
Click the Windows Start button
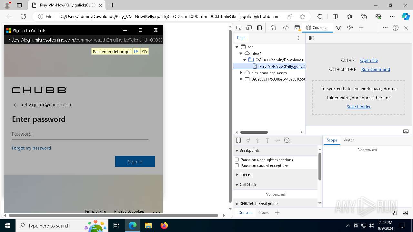coord(8,226)
